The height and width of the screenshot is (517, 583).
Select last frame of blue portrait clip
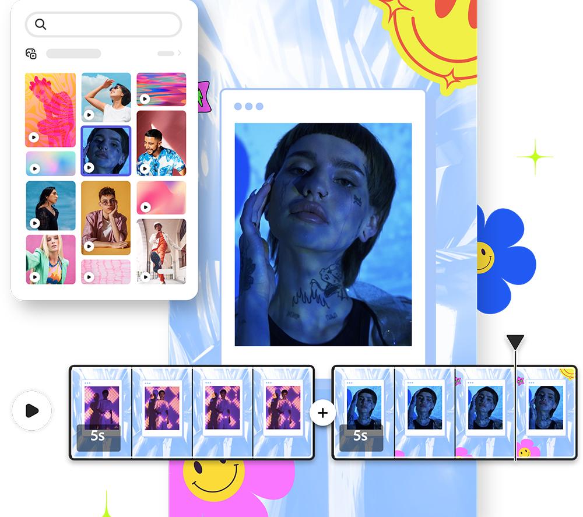[x=546, y=412]
